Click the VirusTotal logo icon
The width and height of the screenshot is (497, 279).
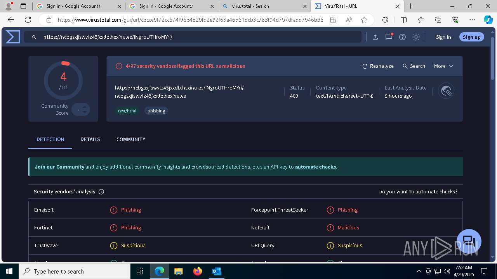click(13, 37)
